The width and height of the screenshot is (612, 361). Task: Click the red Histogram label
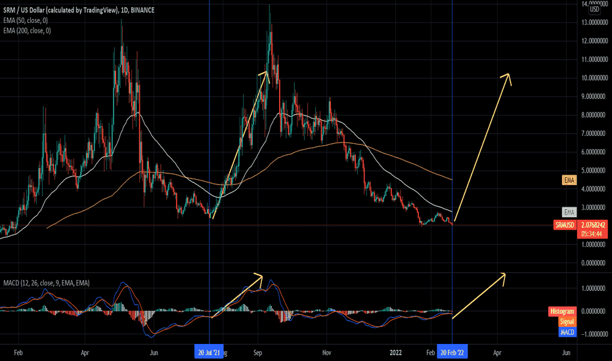562,311
